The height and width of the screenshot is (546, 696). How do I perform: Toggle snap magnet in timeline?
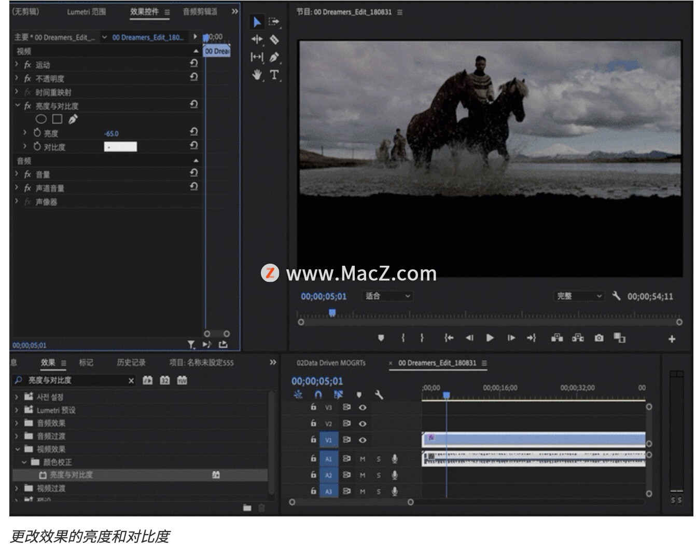318,395
